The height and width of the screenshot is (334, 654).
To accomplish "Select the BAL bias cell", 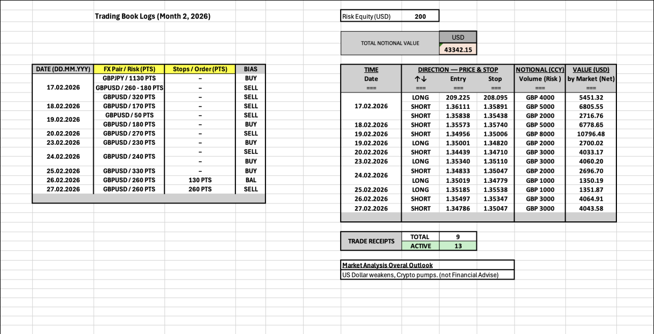I will tap(251, 180).
